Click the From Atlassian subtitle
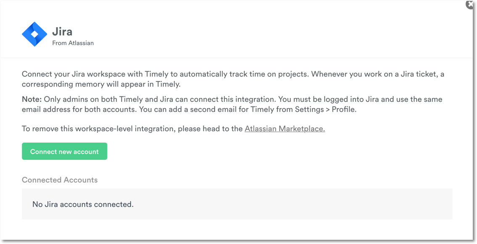 (x=73, y=43)
